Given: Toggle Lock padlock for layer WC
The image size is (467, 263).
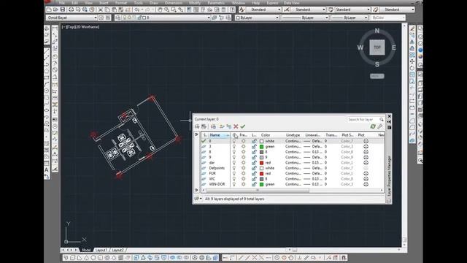Looking at the screenshot, I should (x=254, y=179).
